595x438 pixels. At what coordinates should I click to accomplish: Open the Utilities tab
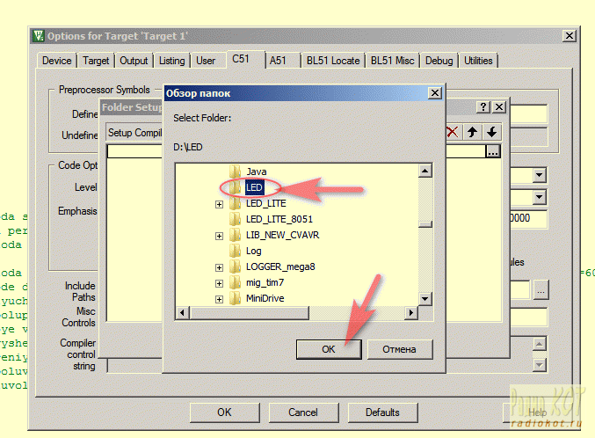click(478, 61)
